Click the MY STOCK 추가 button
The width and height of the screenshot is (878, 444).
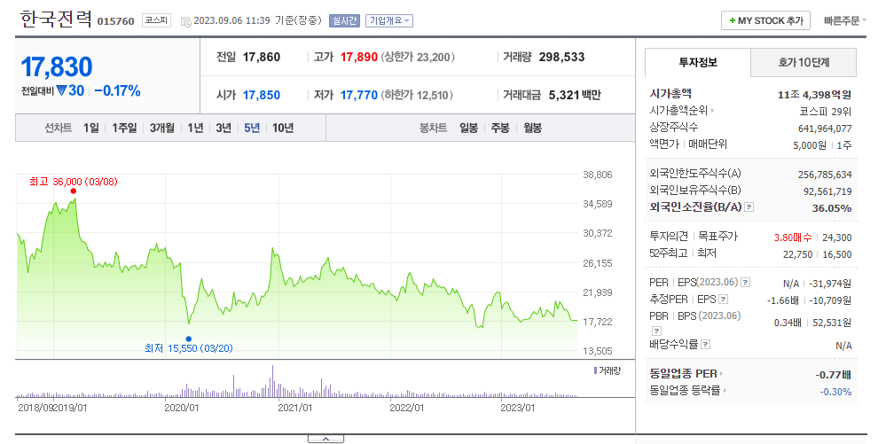point(766,20)
